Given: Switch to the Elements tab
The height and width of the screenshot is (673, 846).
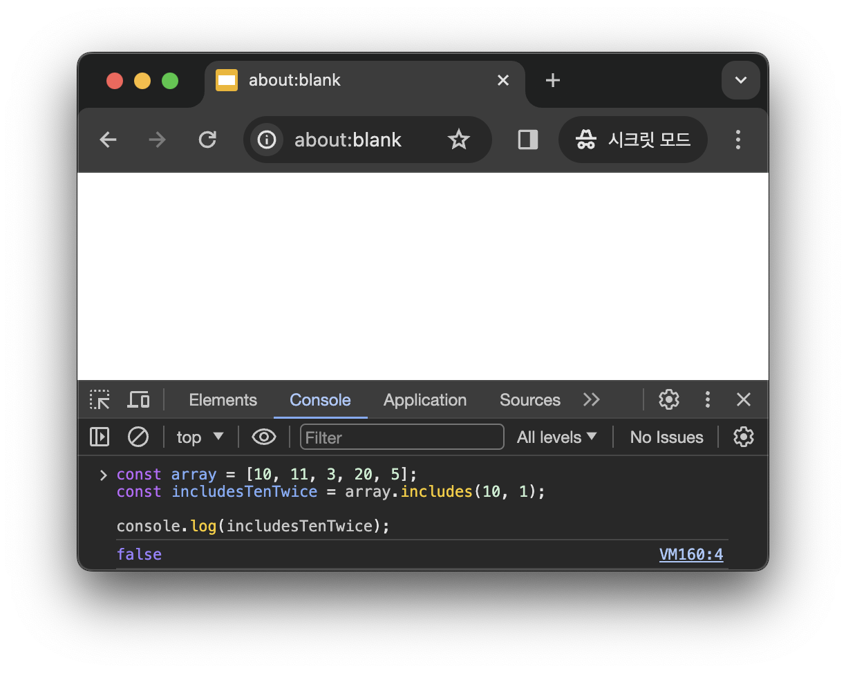Looking at the screenshot, I should point(223,400).
